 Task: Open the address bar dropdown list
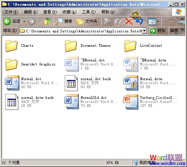144,31
